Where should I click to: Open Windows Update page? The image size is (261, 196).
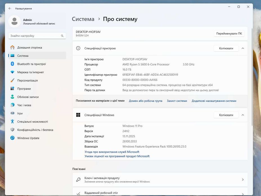click(x=37, y=138)
